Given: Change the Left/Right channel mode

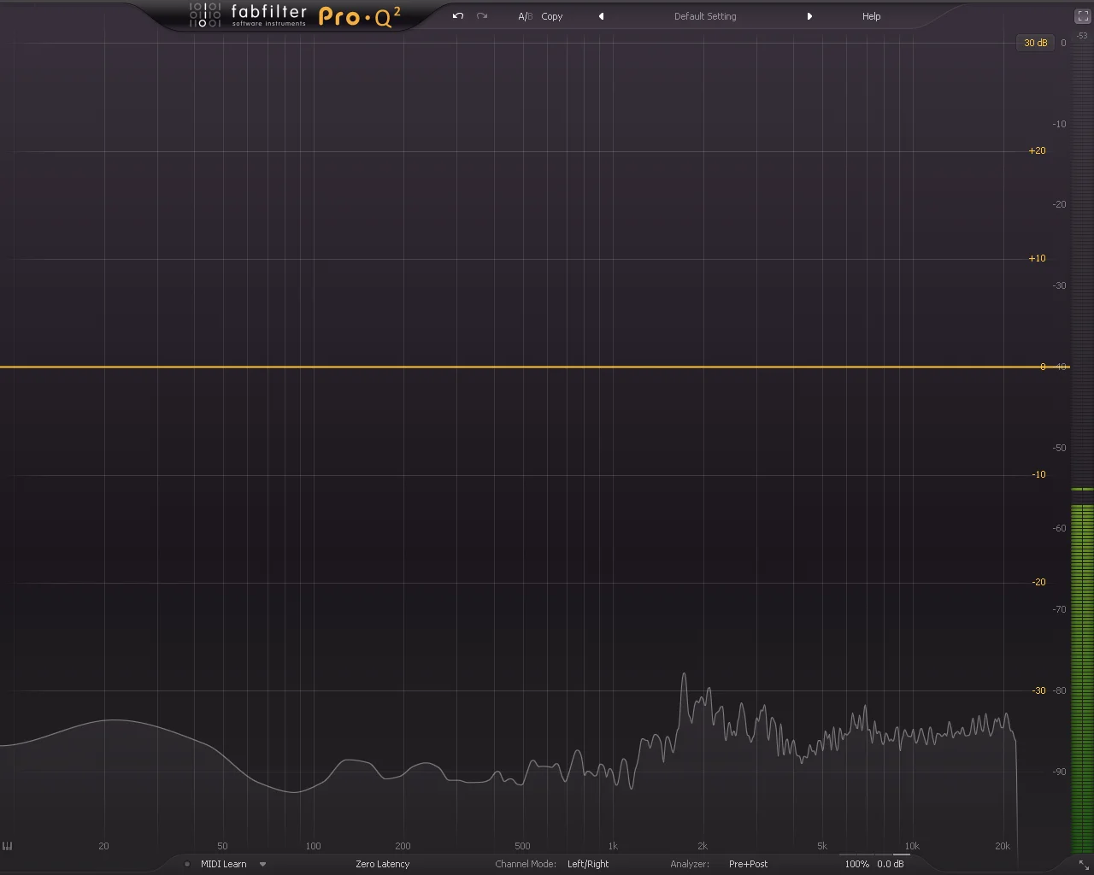Looking at the screenshot, I should click(588, 864).
